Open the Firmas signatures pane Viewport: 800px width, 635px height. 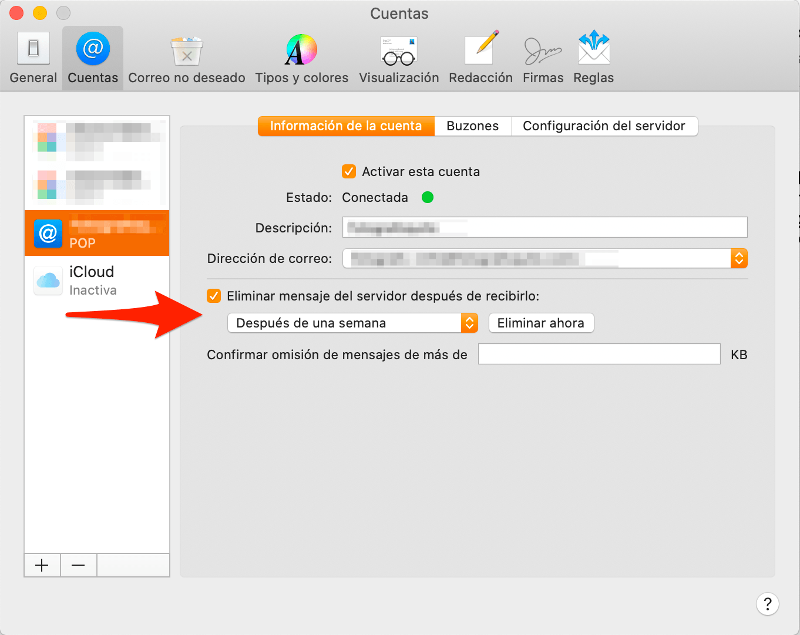point(543,58)
